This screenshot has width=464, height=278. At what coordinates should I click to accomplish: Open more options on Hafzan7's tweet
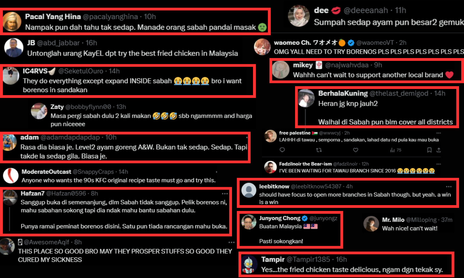[x=225, y=194]
